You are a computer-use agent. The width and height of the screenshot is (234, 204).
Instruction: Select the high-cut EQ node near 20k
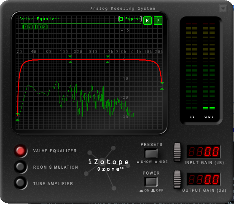tap(162, 86)
